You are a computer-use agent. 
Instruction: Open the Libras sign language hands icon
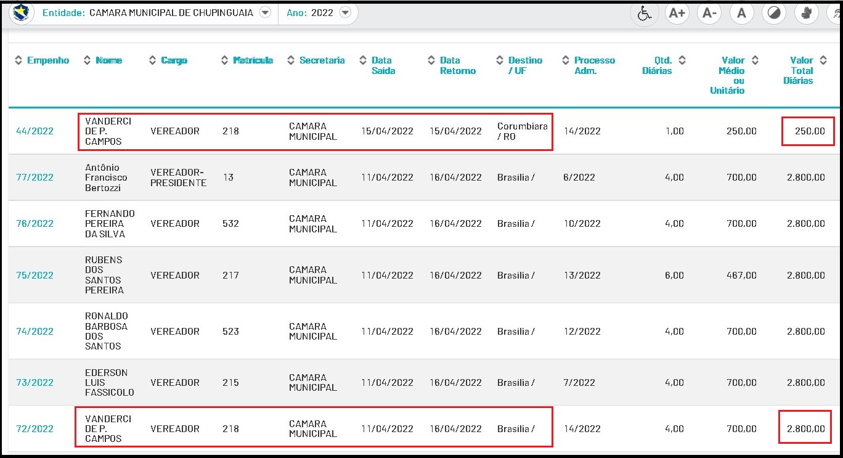point(806,14)
